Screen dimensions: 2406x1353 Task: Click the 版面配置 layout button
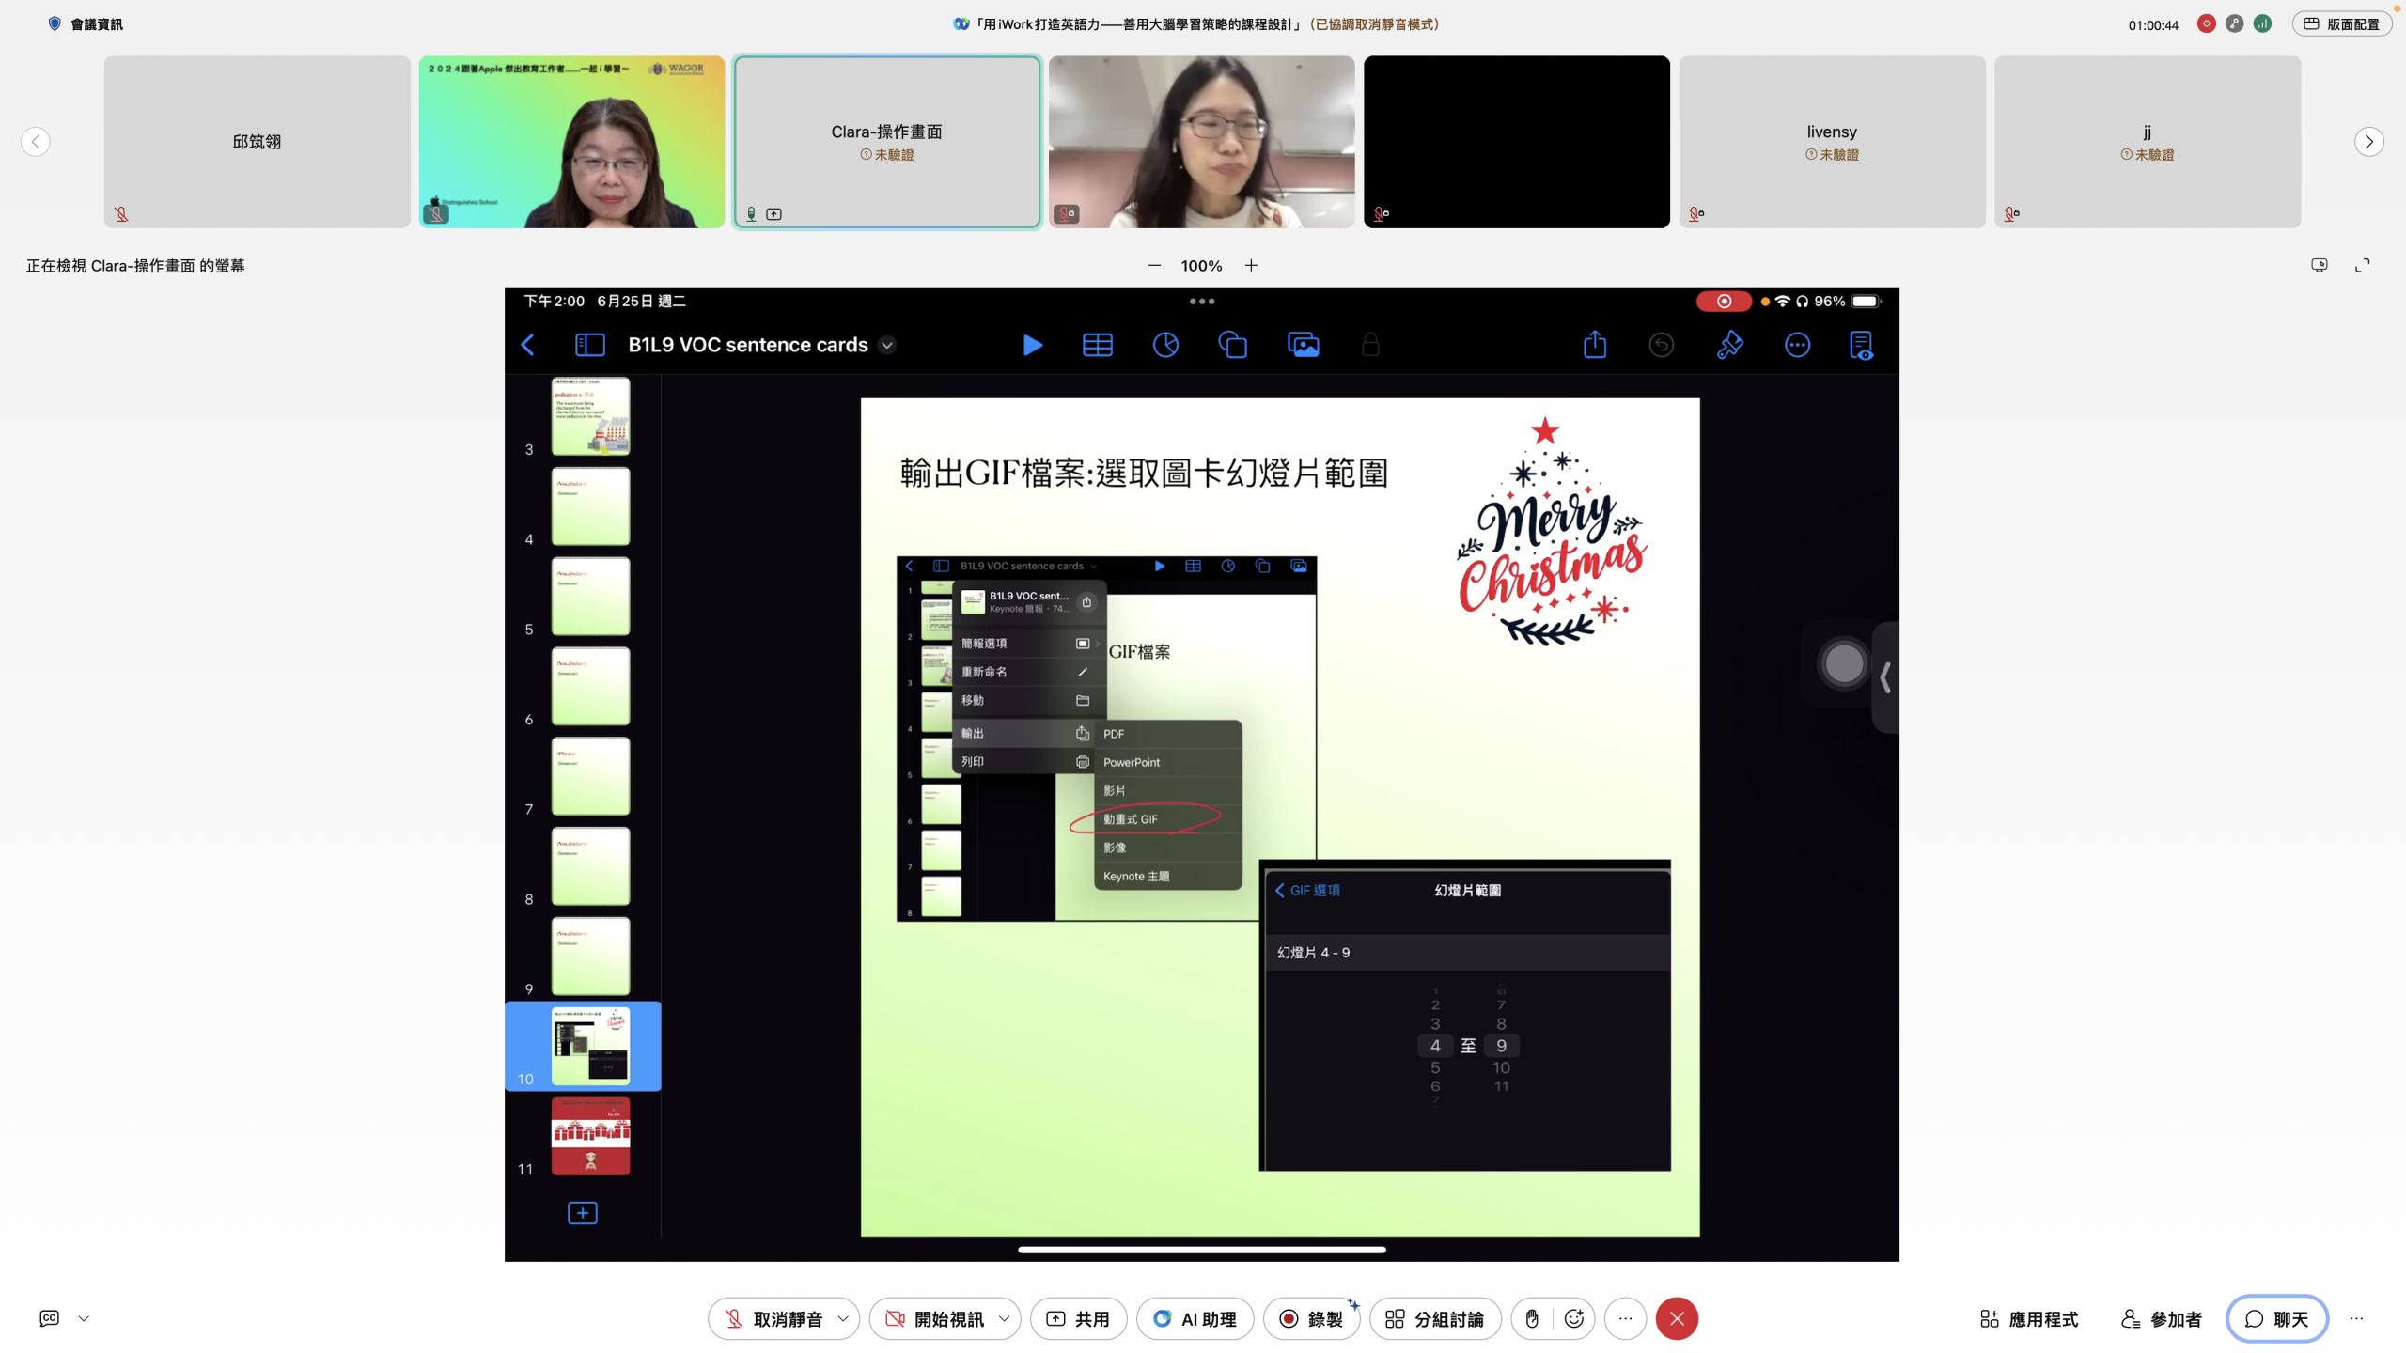coord(2341,24)
